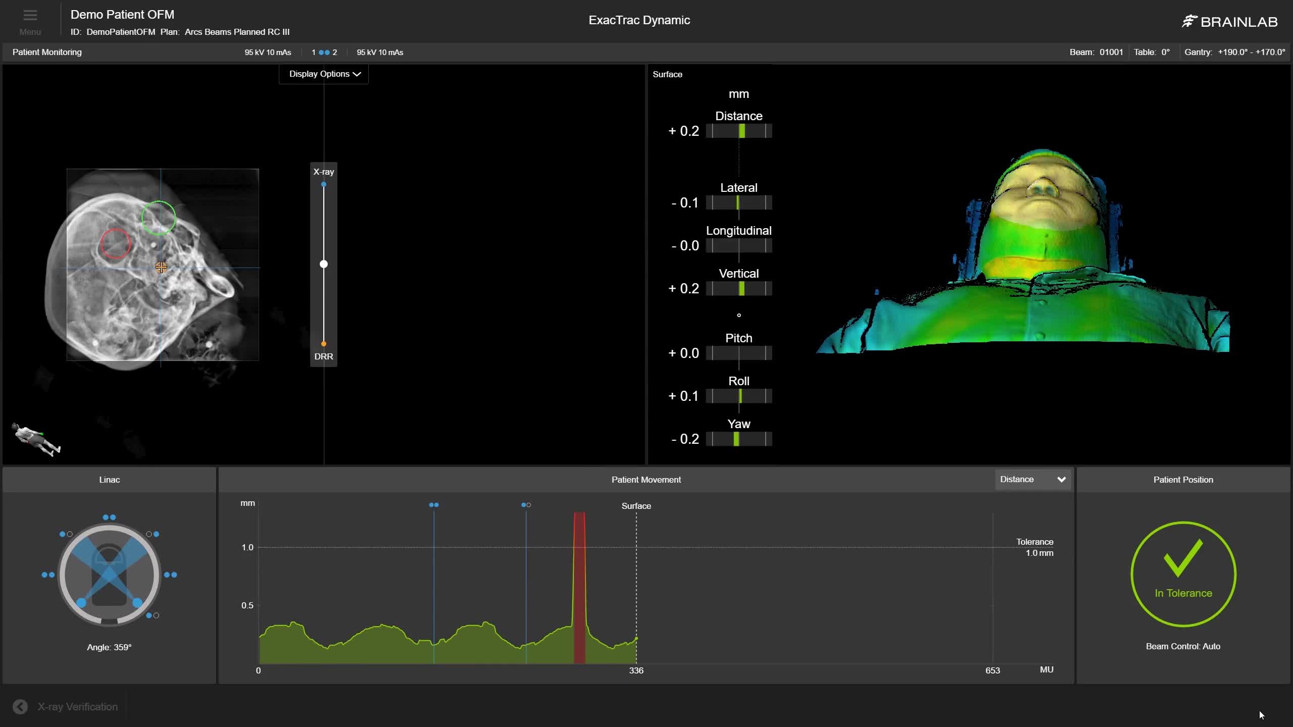Click the Yaw value '- 0.2'
The height and width of the screenshot is (727, 1293).
[685, 439]
